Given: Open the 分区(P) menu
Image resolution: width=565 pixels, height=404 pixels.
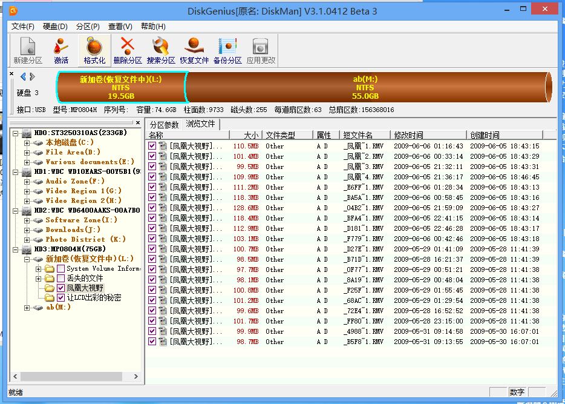Looking at the screenshot, I should coord(88,26).
